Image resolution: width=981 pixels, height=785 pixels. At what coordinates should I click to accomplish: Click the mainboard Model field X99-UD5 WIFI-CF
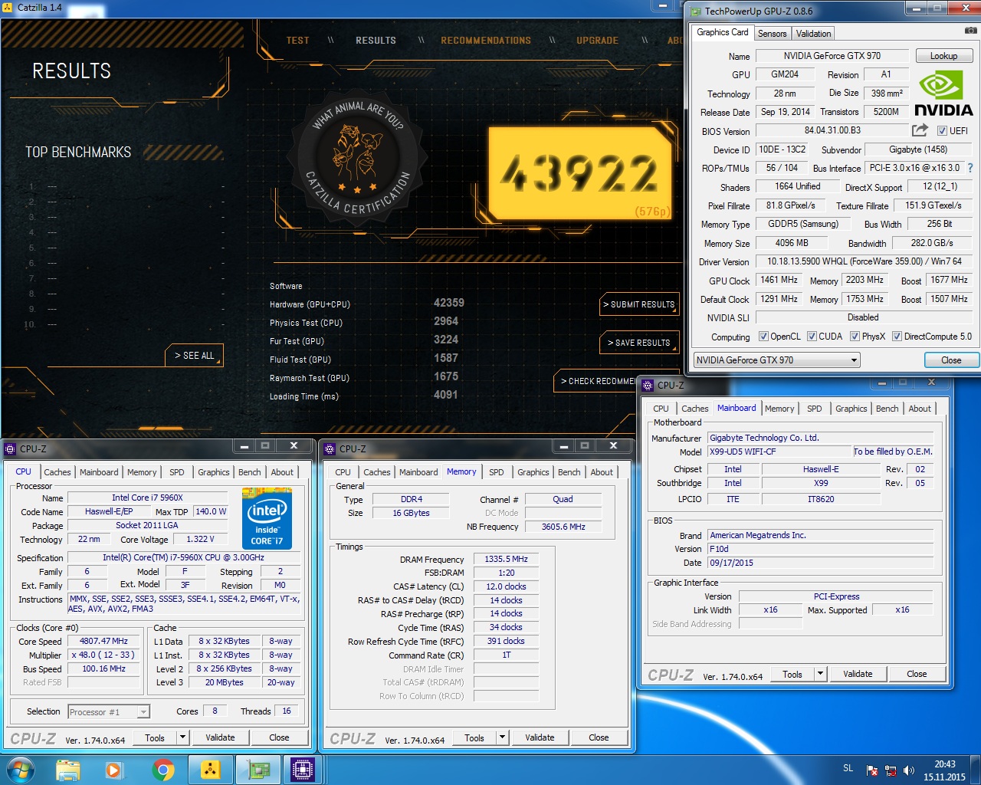click(779, 452)
